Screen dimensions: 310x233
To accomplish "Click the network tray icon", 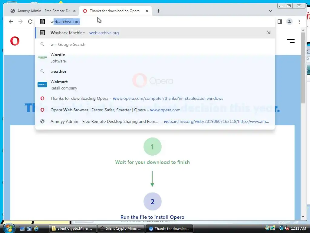I will click(x=281, y=228).
